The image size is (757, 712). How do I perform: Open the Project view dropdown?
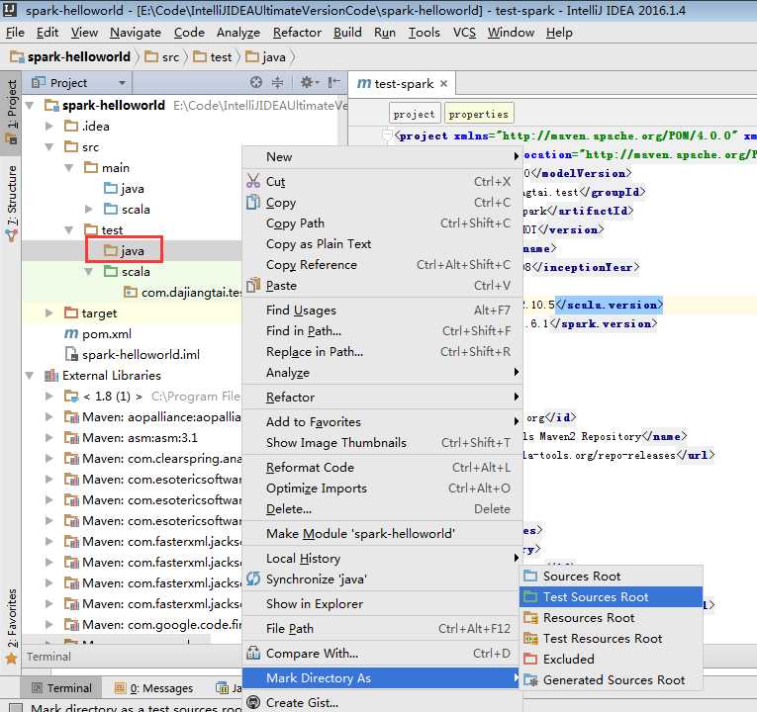(122, 83)
